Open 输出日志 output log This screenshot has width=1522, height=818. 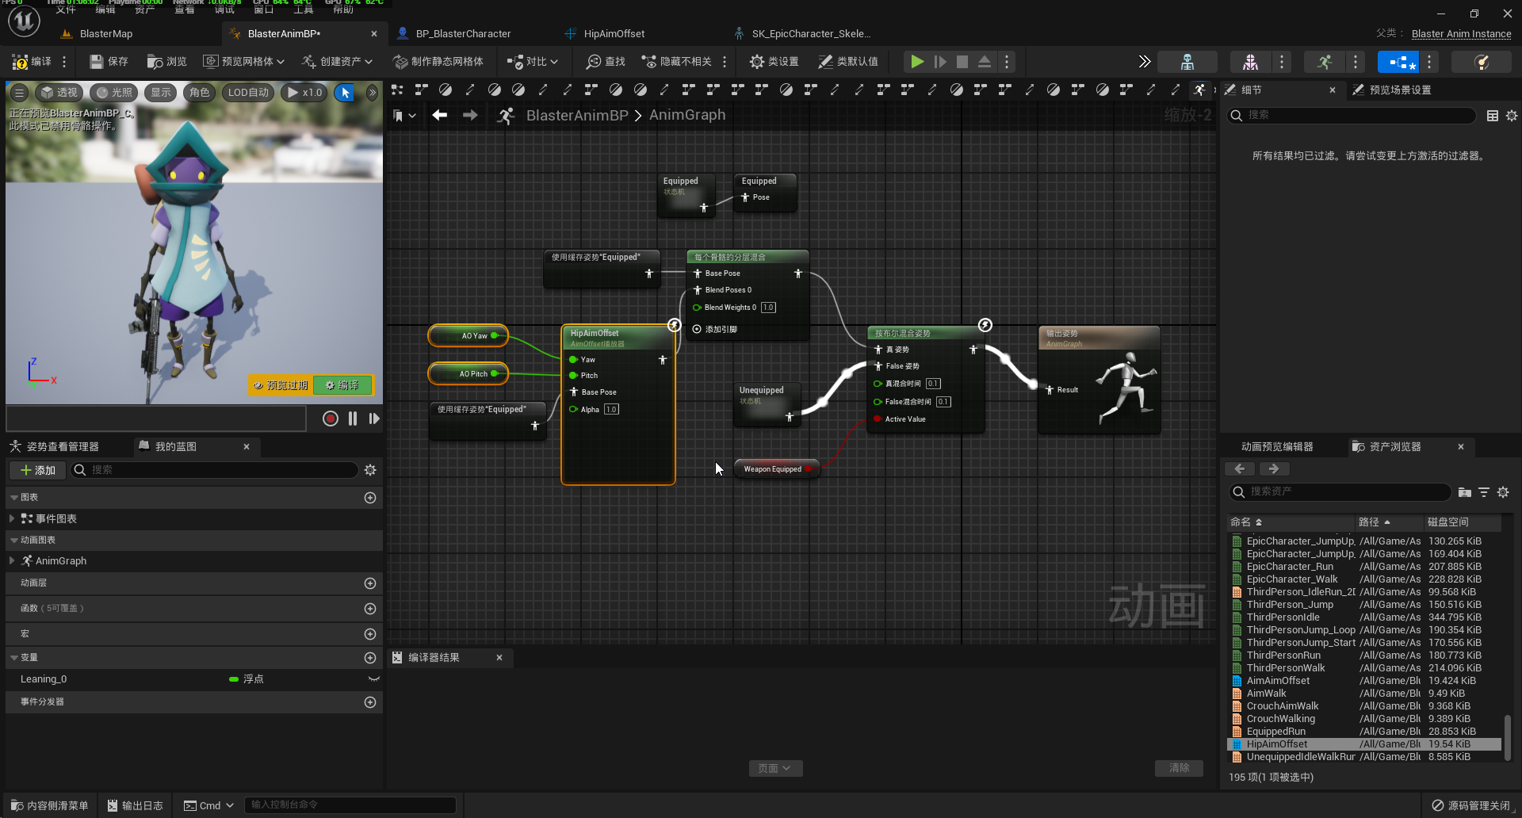point(135,805)
